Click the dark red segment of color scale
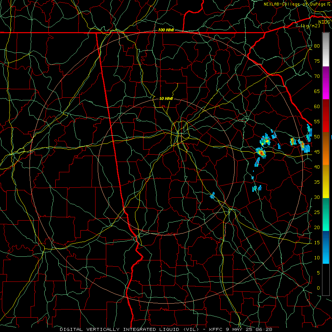Screen dimensions: 332x332 [x=326, y=116]
